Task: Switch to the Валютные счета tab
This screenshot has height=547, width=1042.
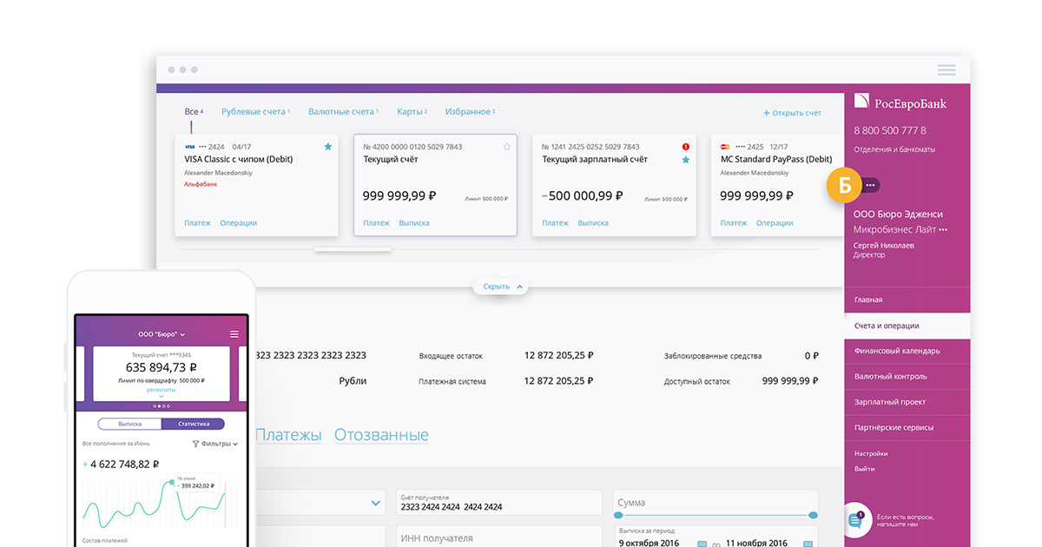Action: 343,112
